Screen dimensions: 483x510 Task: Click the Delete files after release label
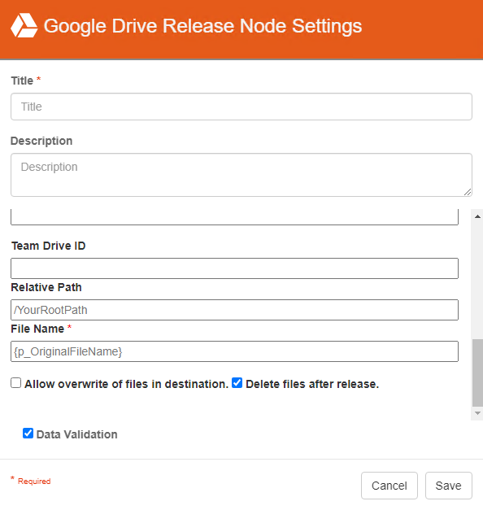312,384
